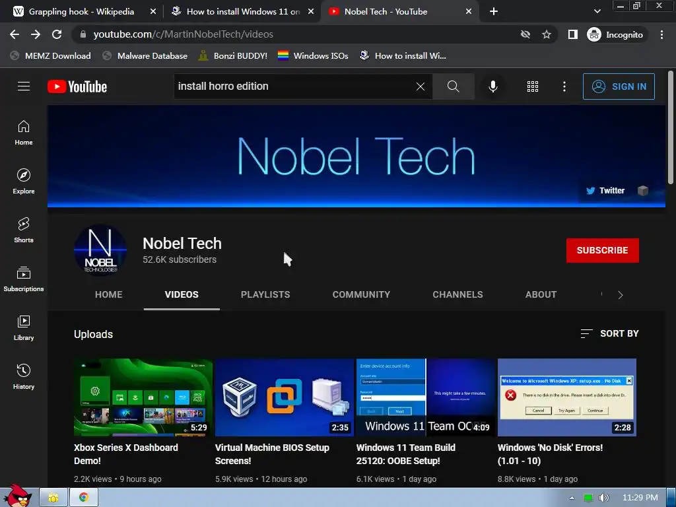
Task: Open the Malware Database bookmark
Action: pos(145,55)
